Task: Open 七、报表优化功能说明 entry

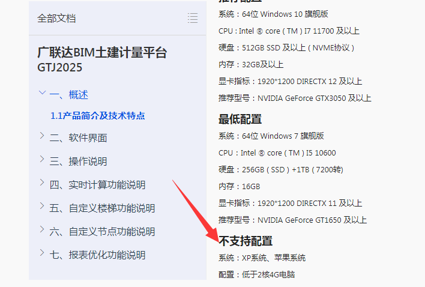Action: click(x=98, y=255)
